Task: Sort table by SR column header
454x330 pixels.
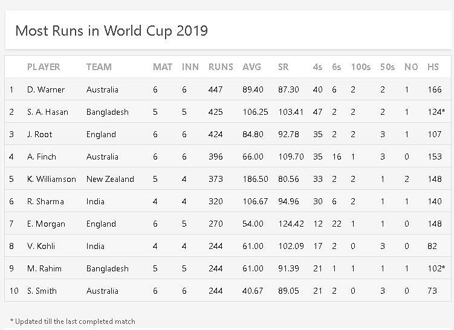Action: [283, 67]
